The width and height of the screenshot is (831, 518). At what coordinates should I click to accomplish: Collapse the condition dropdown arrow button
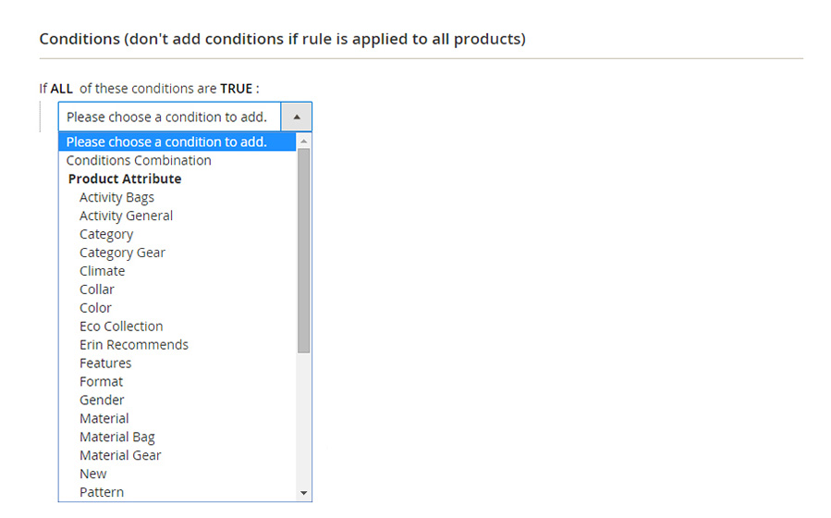point(296,117)
